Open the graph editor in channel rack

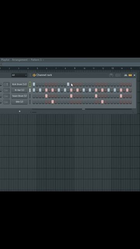126,75
